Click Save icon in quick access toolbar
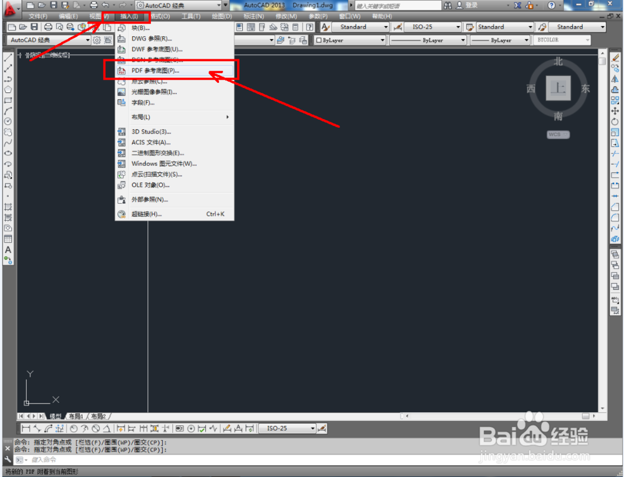The width and height of the screenshot is (624, 477). 54,5
